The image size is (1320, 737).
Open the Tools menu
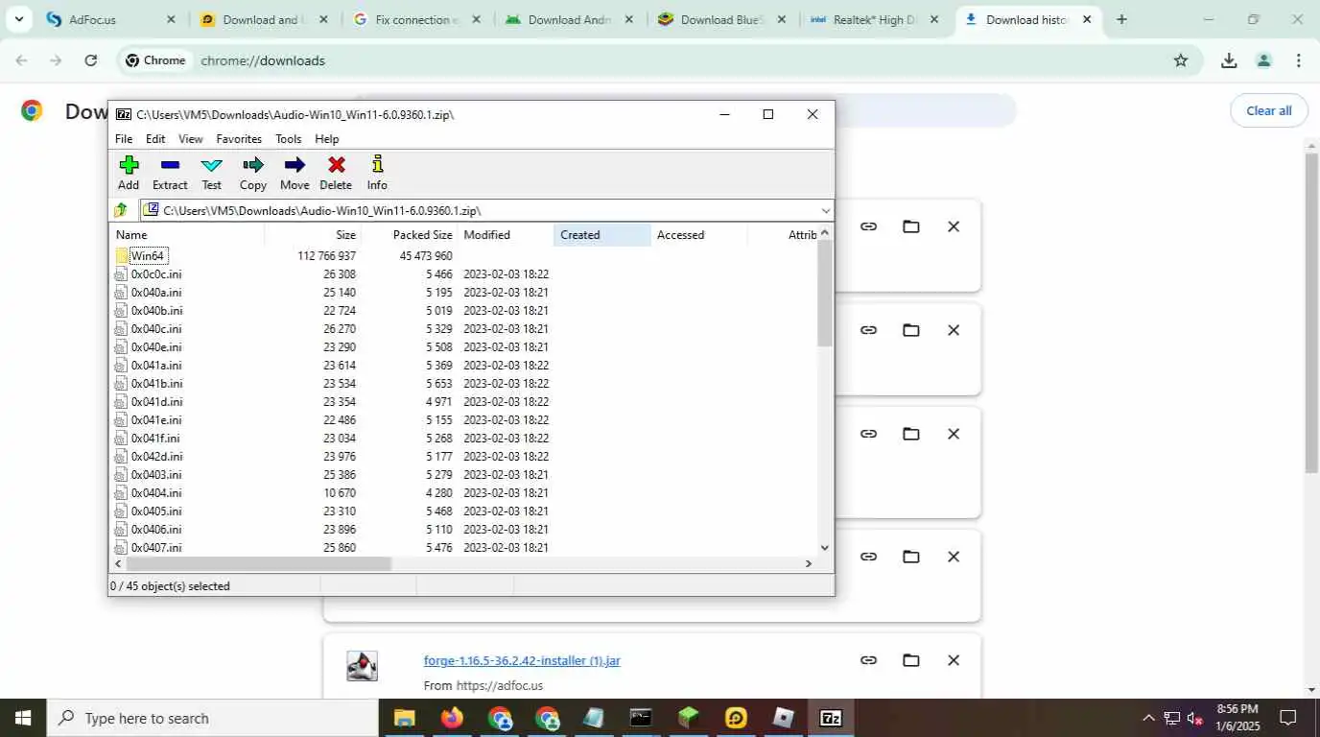(x=289, y=139)
